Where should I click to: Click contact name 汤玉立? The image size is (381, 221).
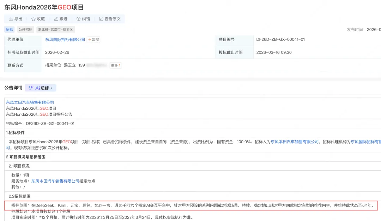(70, 65)
